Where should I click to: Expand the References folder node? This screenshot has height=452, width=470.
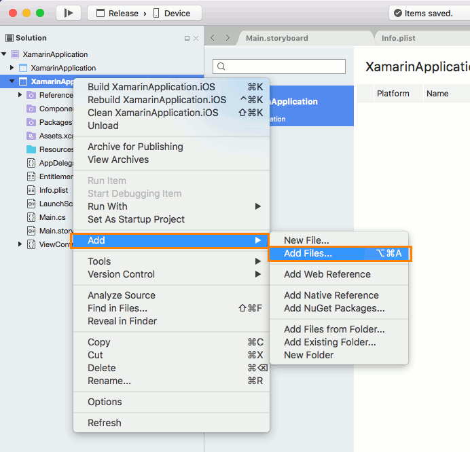20,95
